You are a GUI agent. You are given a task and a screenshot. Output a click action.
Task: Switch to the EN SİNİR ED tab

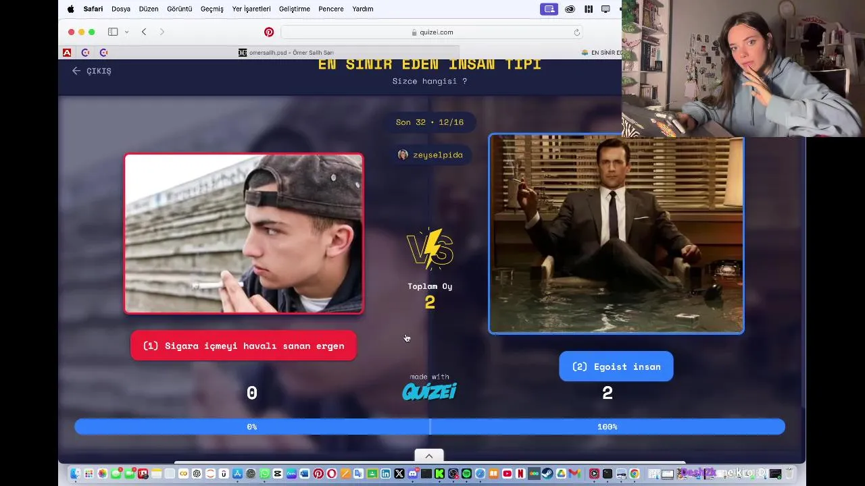click(x=602, y=52)
